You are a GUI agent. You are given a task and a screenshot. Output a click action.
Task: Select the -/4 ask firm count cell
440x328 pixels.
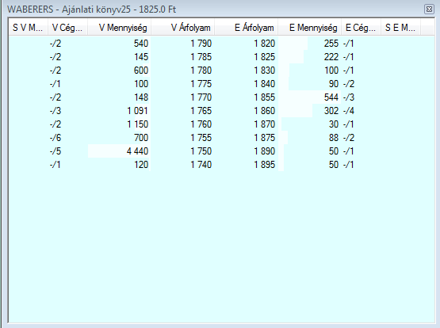click(x=349, y=111)
